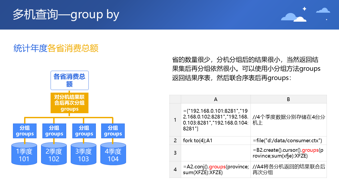Click the comment cell //A4将各分机返回的结果联合后再次分组
This screenshot has width=339, height=190.
[289, 169]
